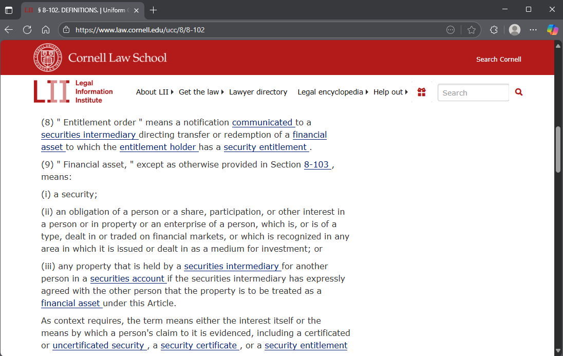563x356 pixels.
Task: Open the Get the law dropdown
Action: (199, 92)
